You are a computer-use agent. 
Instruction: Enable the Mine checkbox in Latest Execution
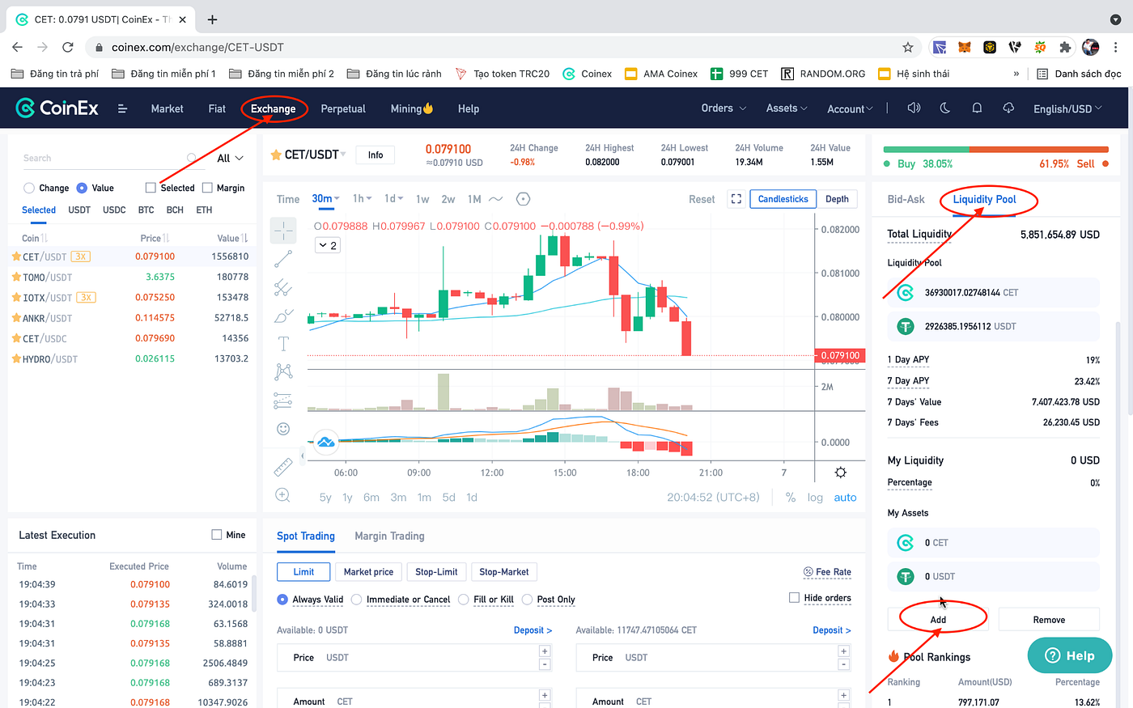[x=216, y=535]
